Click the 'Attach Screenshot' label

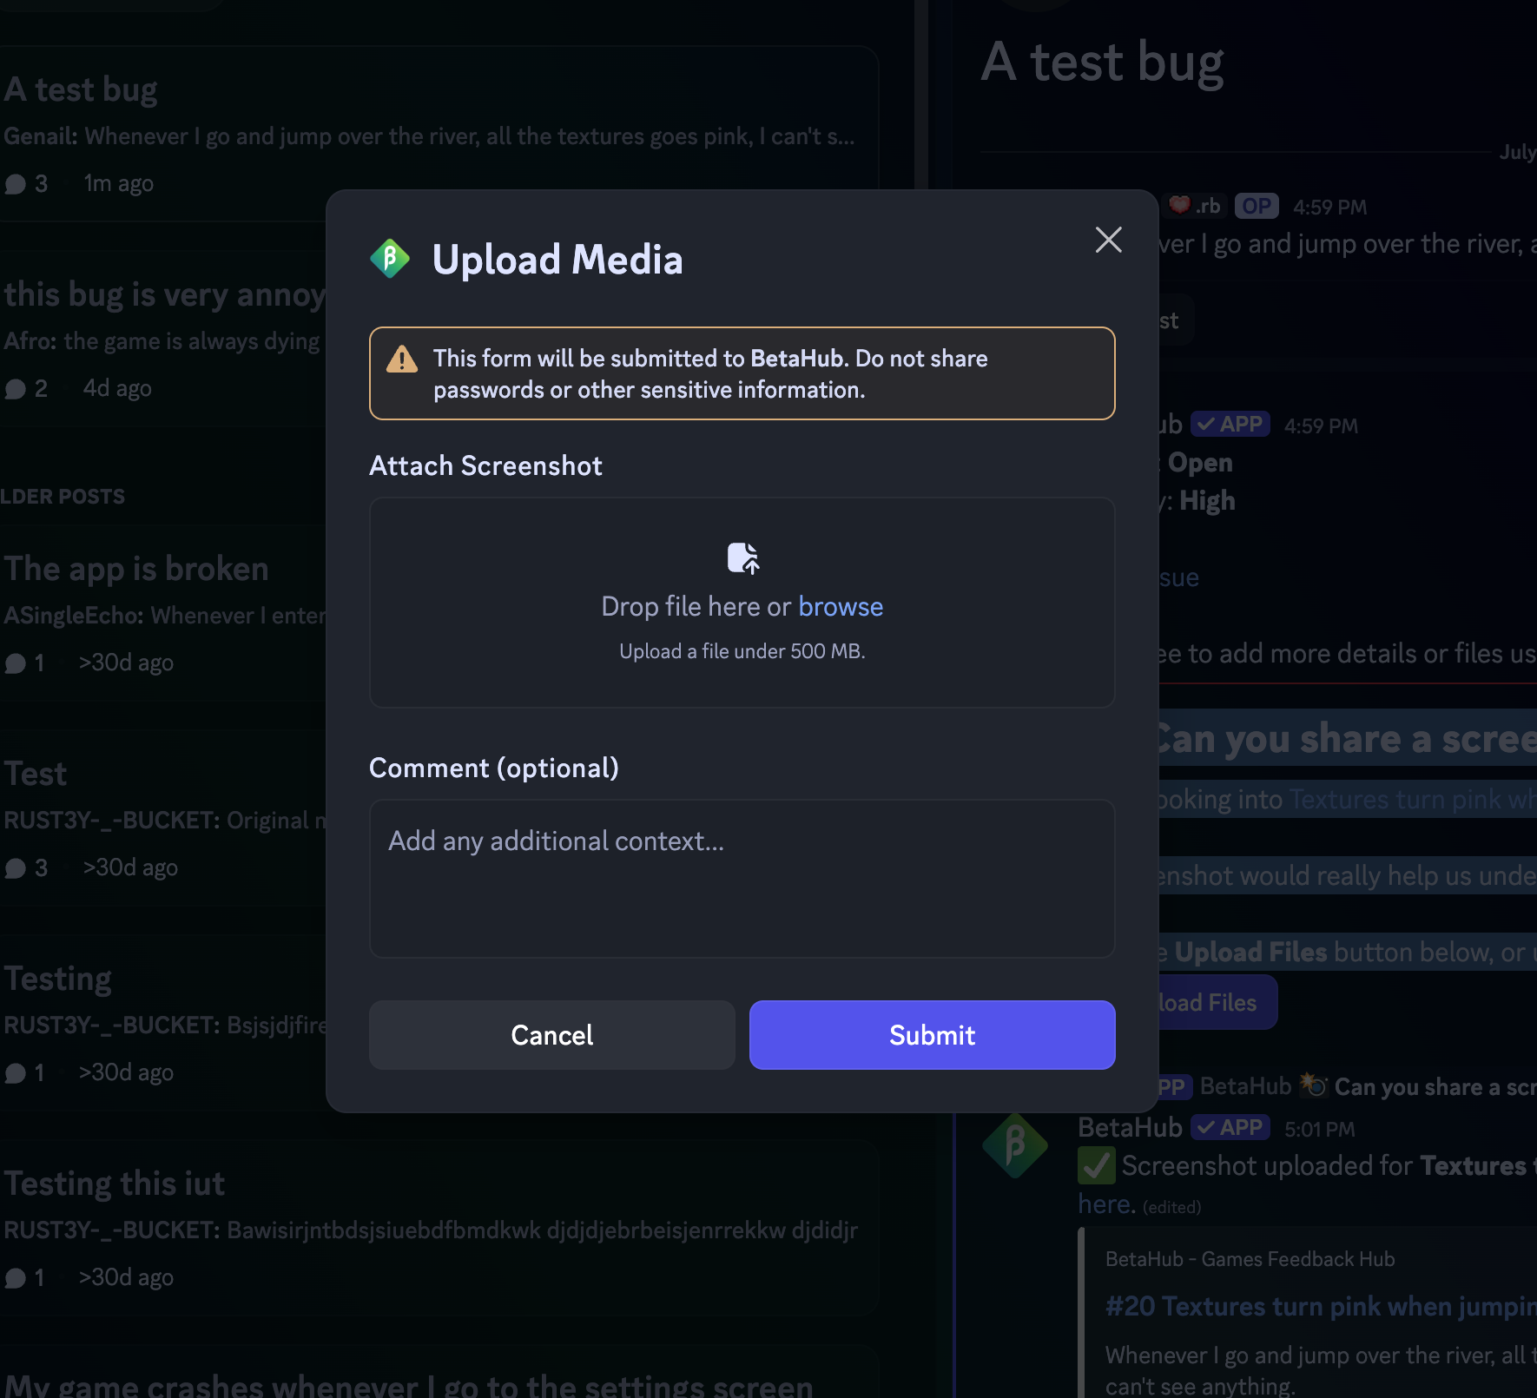[485, 465]
